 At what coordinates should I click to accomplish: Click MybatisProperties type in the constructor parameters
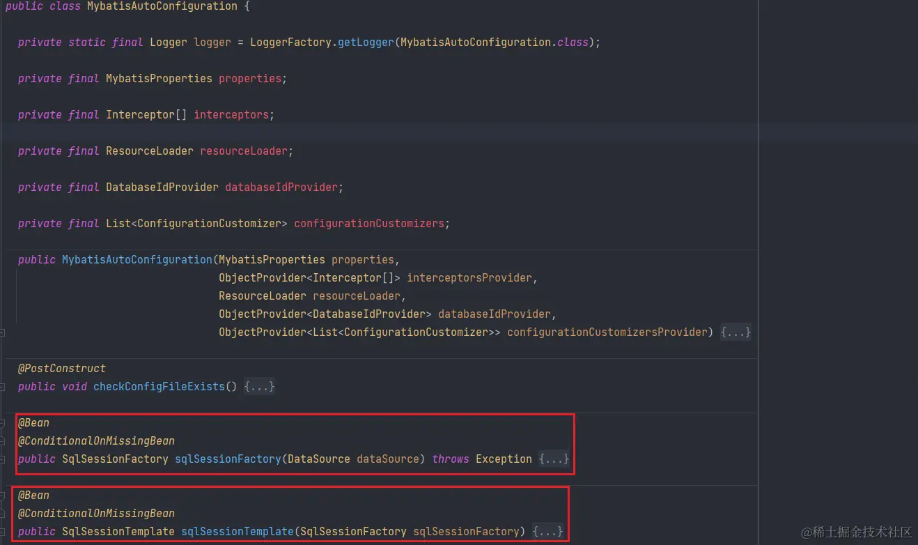pos(272,260)
